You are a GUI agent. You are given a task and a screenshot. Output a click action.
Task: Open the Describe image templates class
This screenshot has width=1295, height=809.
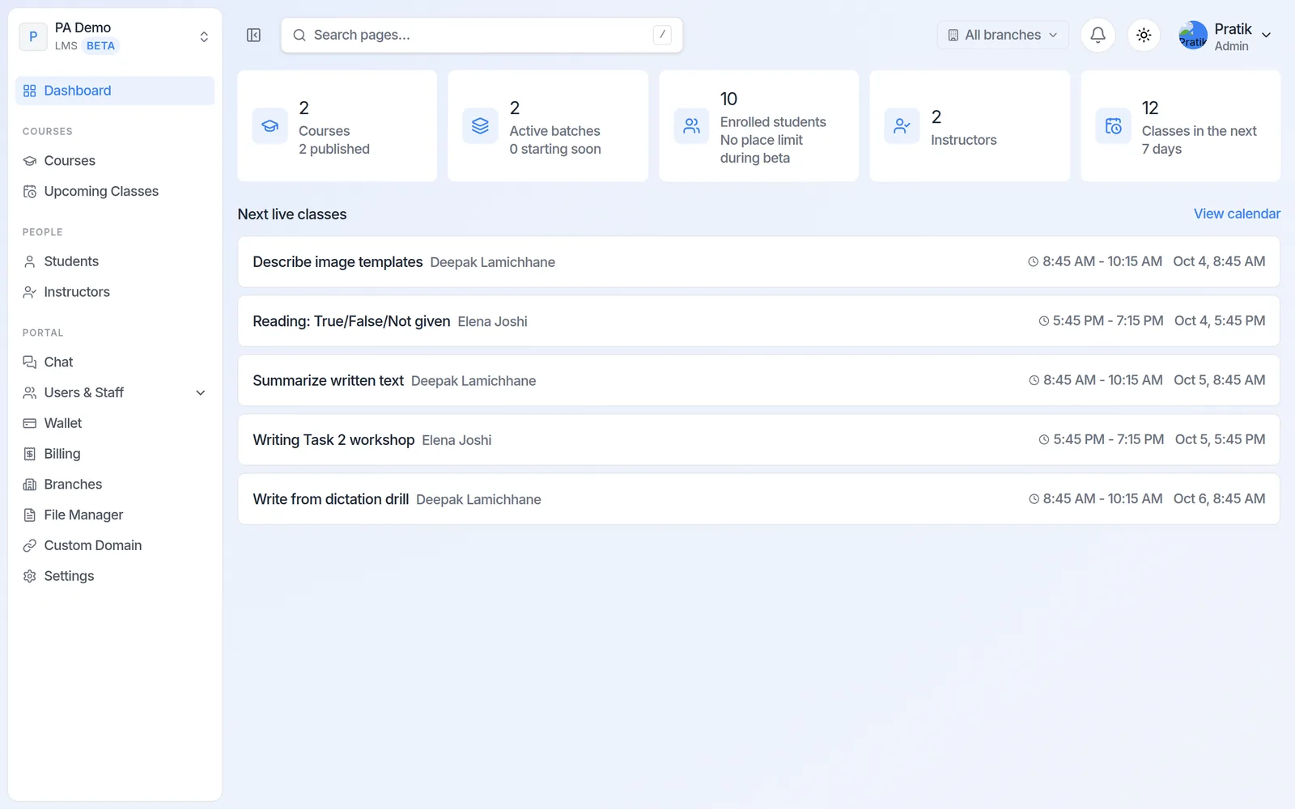click(758, 261)
